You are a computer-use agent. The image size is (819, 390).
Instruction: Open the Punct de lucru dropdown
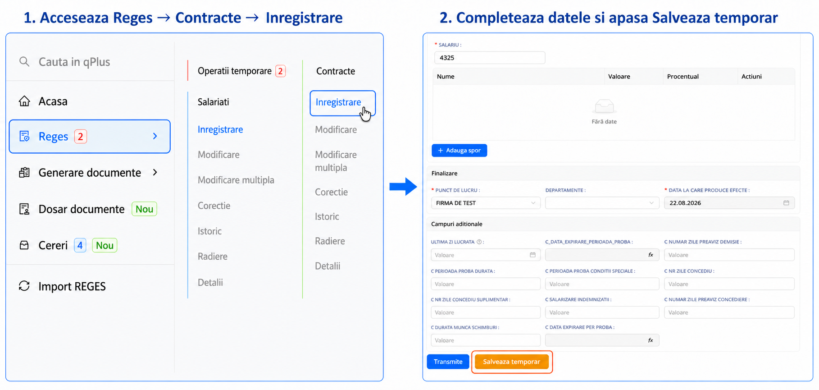click(x=486, y=203)
